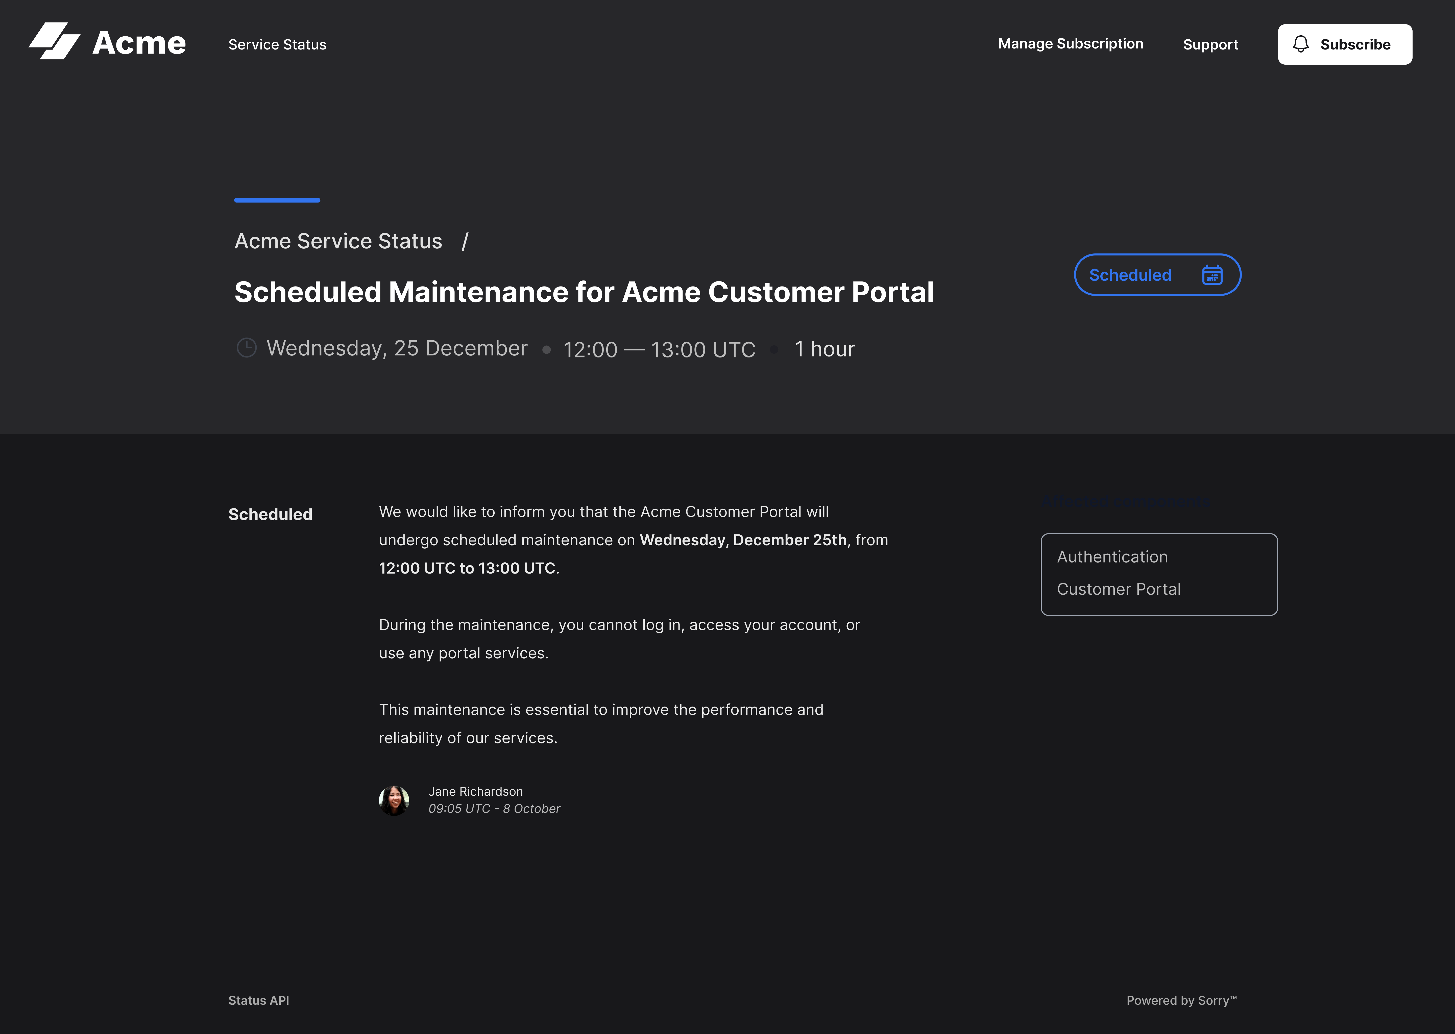1455x1034 pixels.
Task: Click the clock icon next to the date
Action: pyautogui.click(x=247, y=348)
